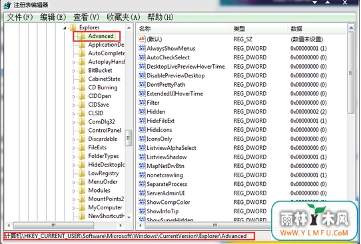The width and height of the screenshot is (361, 244).
Task: Click the HideFileExt DWORD icon
Action: 142,121
